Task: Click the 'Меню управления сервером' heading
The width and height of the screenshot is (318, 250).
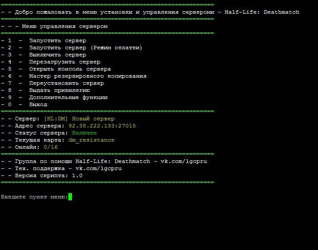Action: [64, 27]
